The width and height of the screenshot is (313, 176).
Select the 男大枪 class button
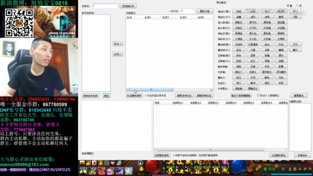(x=253, y=33)
